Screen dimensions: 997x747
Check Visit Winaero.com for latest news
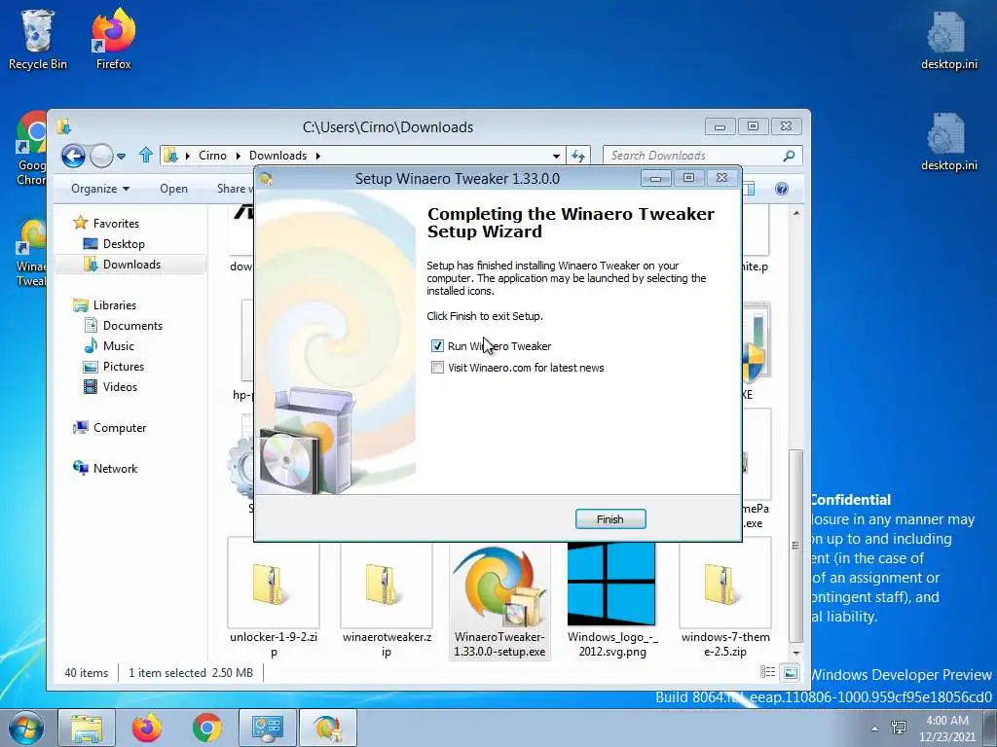coord(437,367)
